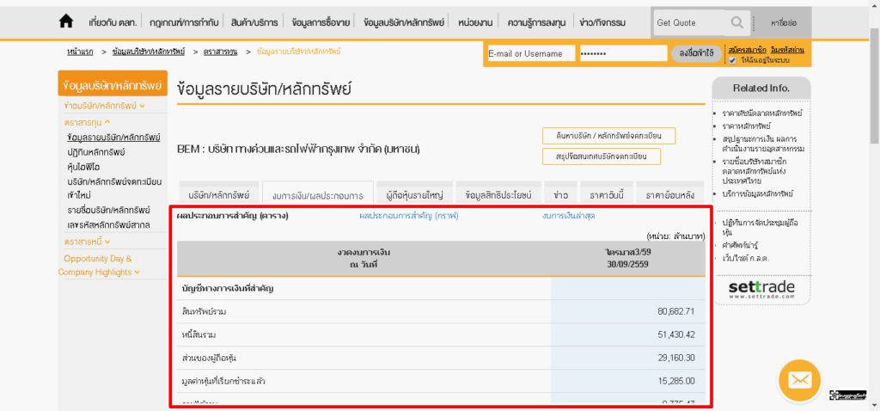Open สรุปฐานะการเงิน ผลการดำเนินงานรายอุตสาหกรรม link
880x411 pixels.
click(764, 144)
